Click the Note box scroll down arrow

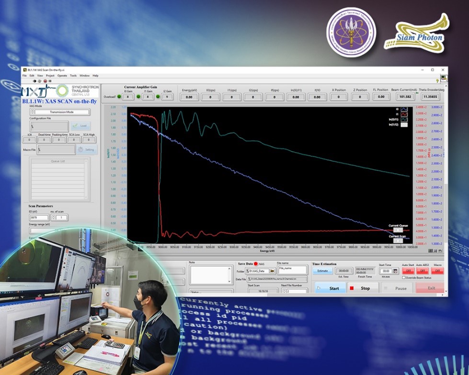(230, 281)
